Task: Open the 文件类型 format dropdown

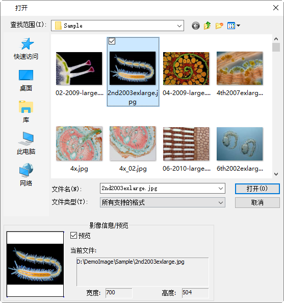Action: pyautogui.click(x=162, y=202)
